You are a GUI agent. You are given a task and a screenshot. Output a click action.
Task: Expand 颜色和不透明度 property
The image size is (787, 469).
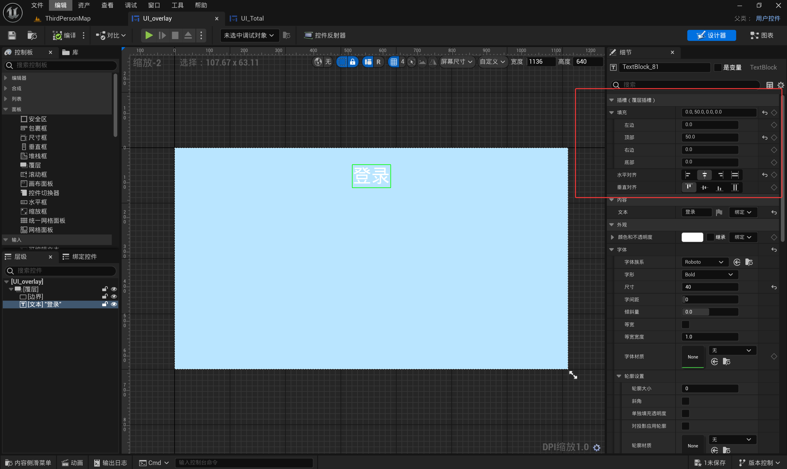[612, 237]
